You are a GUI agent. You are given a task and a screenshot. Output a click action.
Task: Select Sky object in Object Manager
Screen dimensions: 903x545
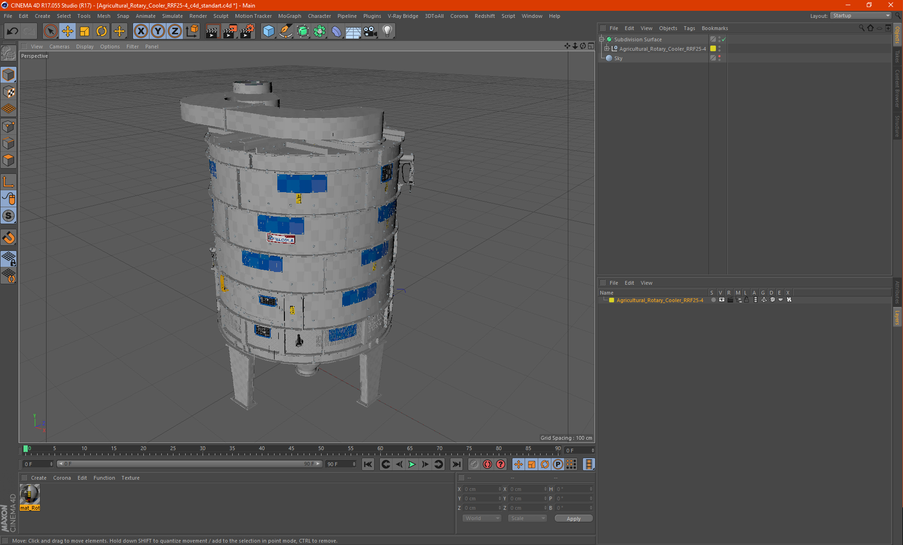[x=618, y=58]
